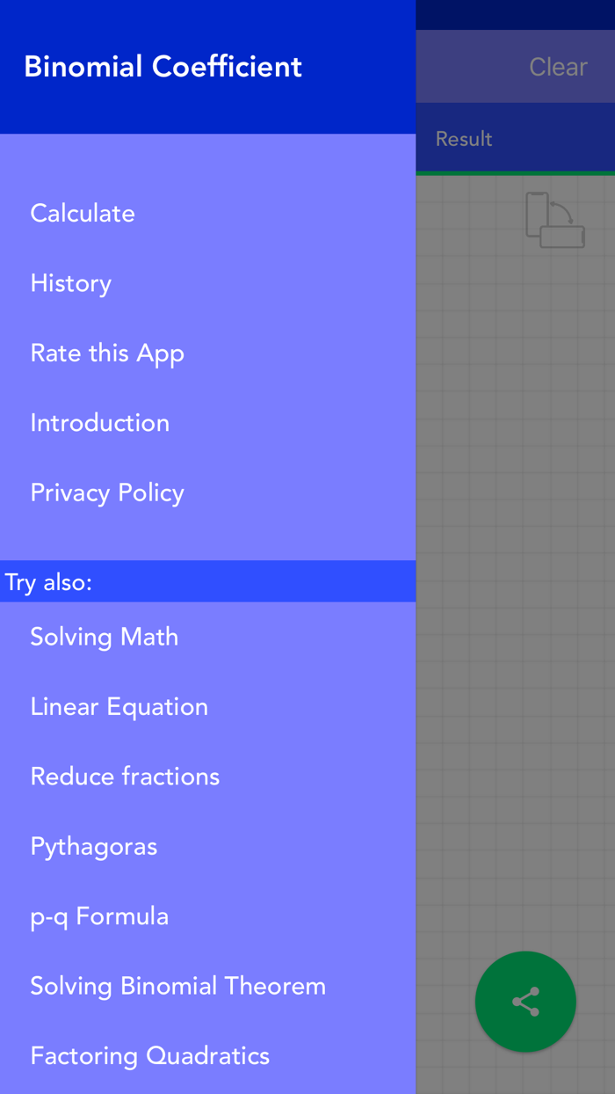The width and height of the screenshot is (615, 1094).
Task: Tap the dark status bar area
Action: click(x=515, y=13)
